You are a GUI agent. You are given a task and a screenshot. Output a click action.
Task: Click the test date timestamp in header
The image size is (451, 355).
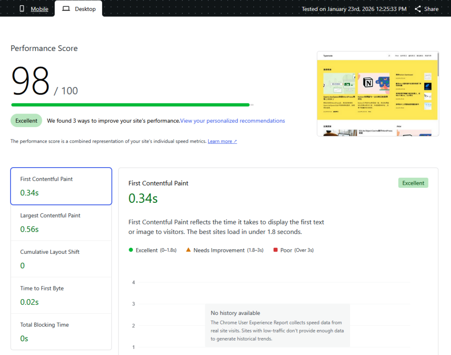(x=354, y=9)
